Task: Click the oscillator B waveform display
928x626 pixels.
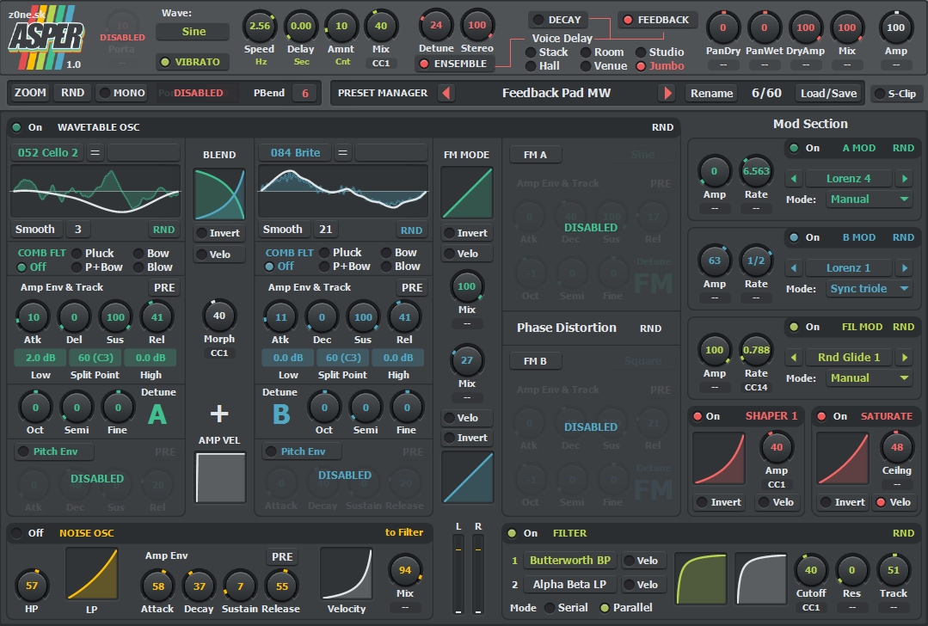Action: click(x=343, y=191)
